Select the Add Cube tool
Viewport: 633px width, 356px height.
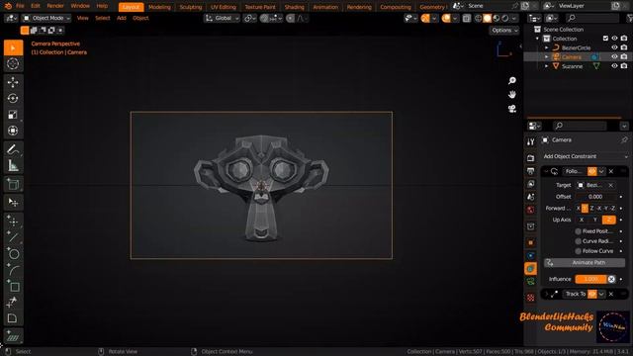[13, 185]
